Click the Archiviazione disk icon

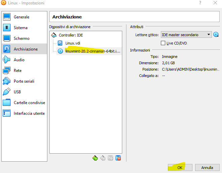tap(7, 49)
